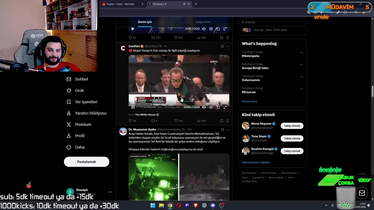Viewport: 374px width, 210px height.
Task: Enter fullscreen on the 0:34 White House video
Action: pyautogui.click(x=225, y=107)
